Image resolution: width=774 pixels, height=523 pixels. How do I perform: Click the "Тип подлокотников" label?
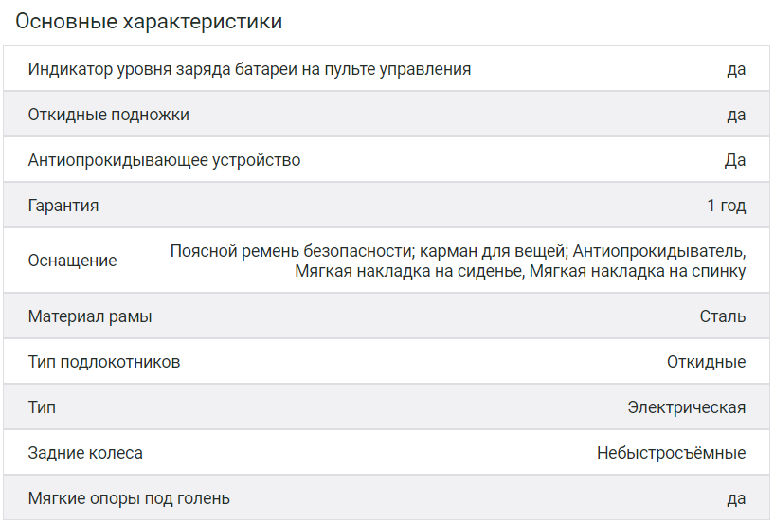[x=104, y=362]
